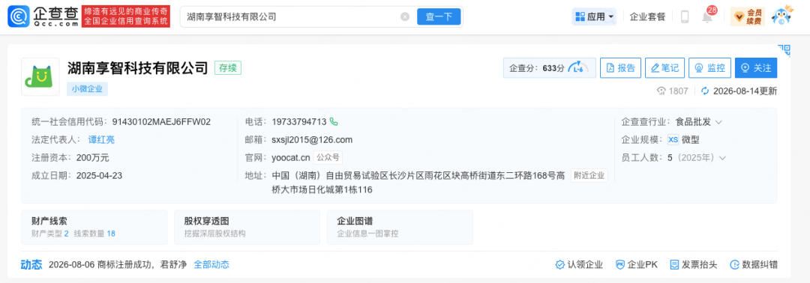
Task: Open the 企业套餐 menu item
Action: 648,16
